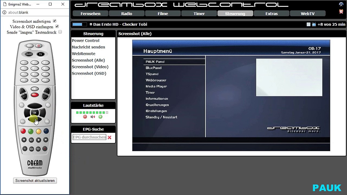This screenshot has height=195, width=347.
Task: Click the up arrow on the remote d-pad
Action: 35,106
